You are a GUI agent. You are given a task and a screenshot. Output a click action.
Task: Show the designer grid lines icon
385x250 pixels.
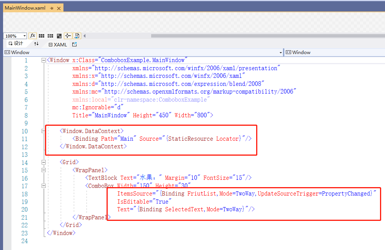pyautogui.click(x=42, y=36)
